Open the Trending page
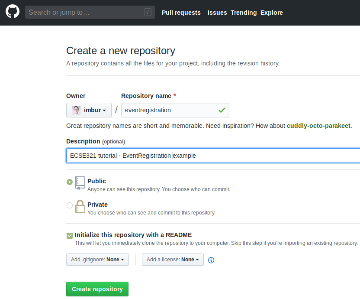The height and width of the screenshot is (299, 360). [243, 13]
